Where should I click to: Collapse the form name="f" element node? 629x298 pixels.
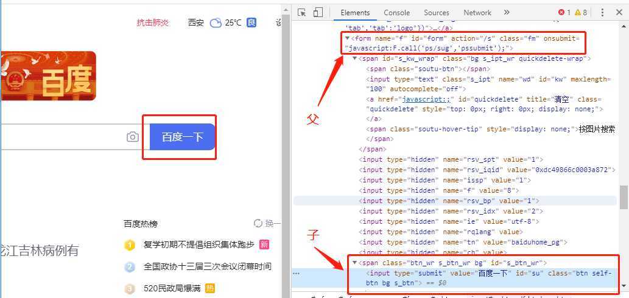tap(347, 38)
